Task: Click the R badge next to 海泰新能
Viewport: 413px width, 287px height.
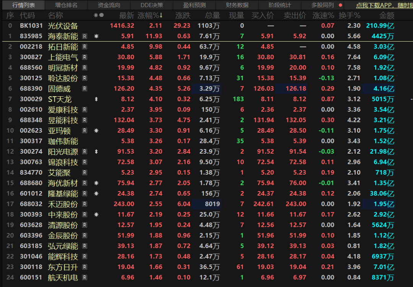Action: [x=85, y=36]
